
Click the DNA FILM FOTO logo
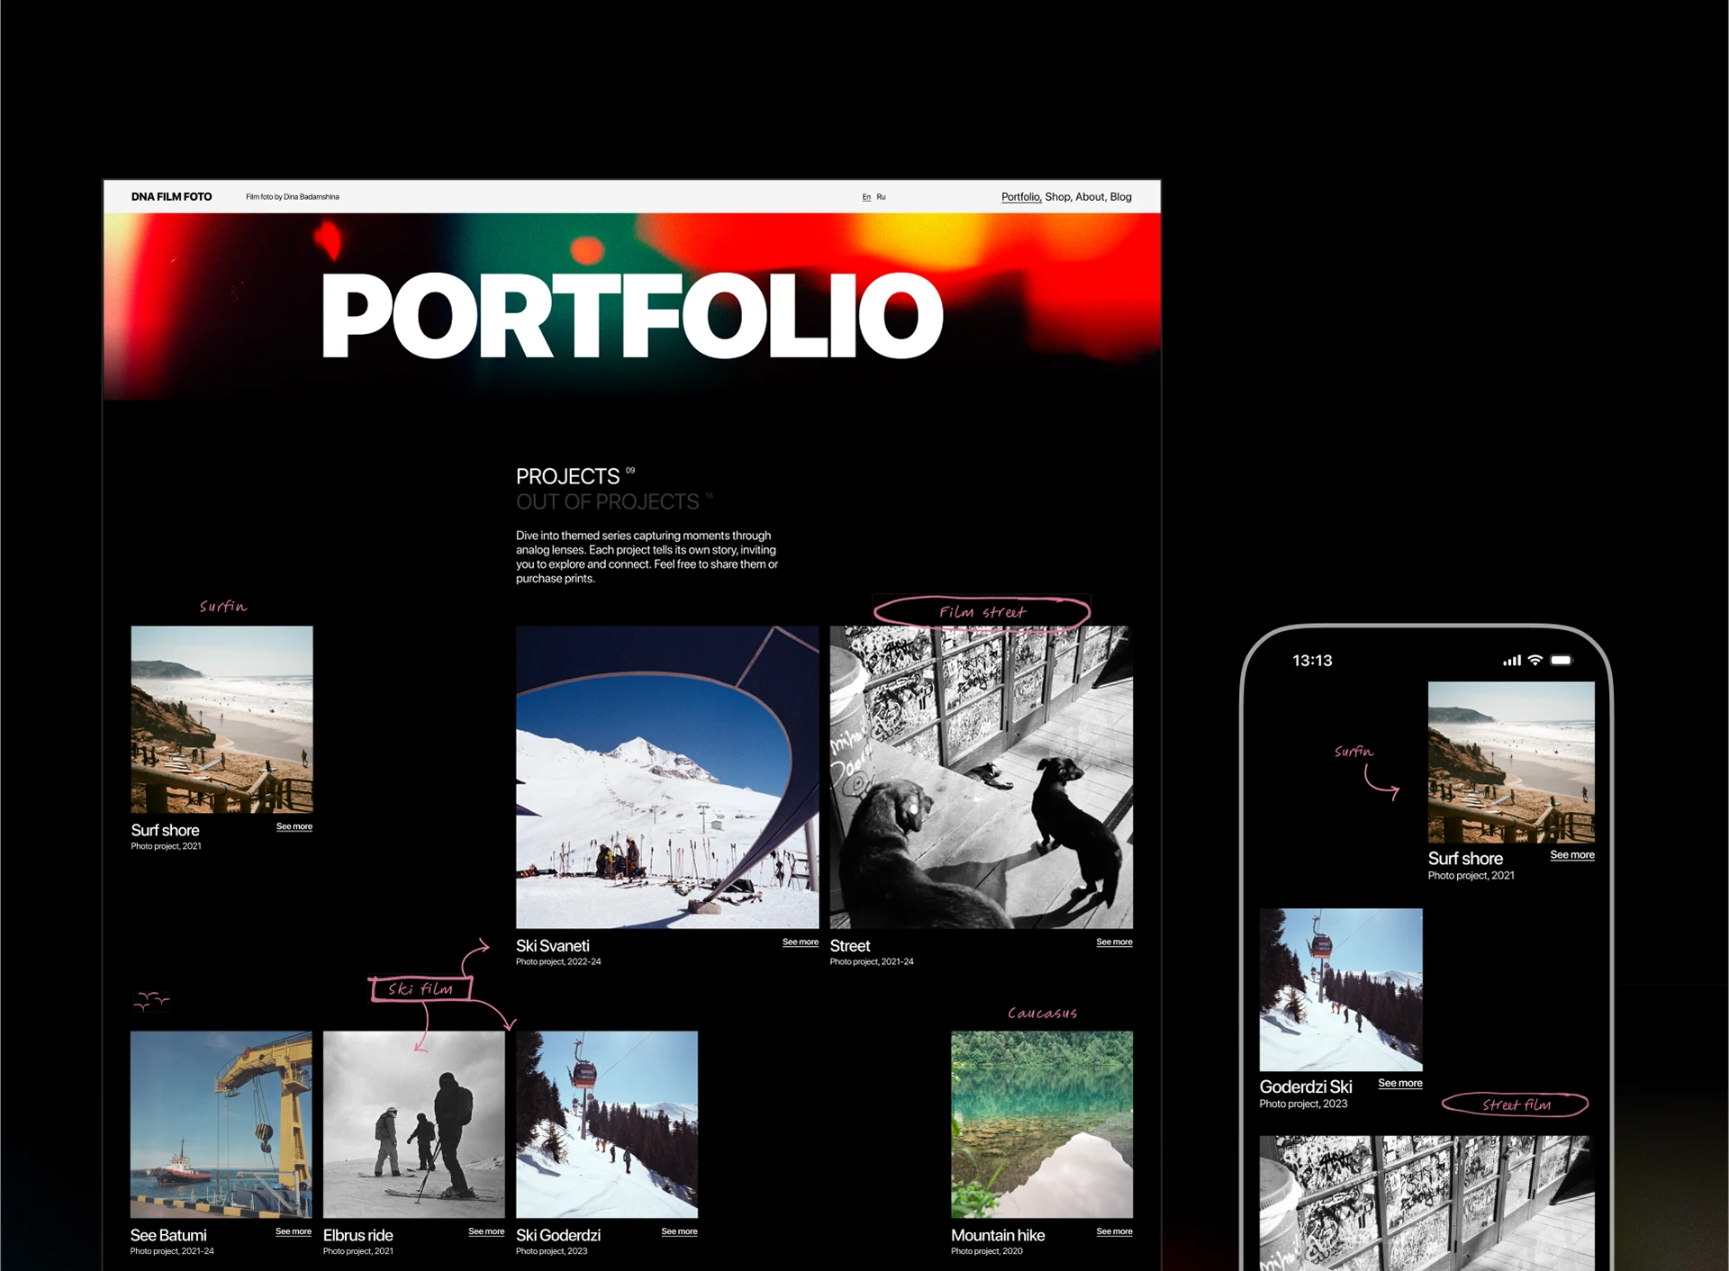click(171, 196)
